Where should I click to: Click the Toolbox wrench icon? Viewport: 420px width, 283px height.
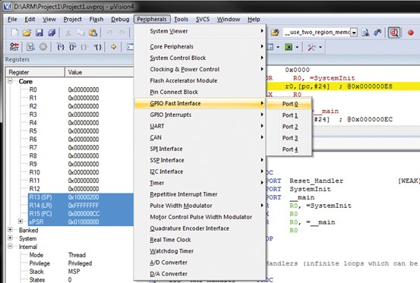coord(311,47)
